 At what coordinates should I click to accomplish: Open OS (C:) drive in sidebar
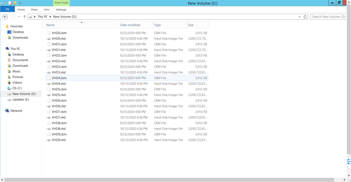17,88
